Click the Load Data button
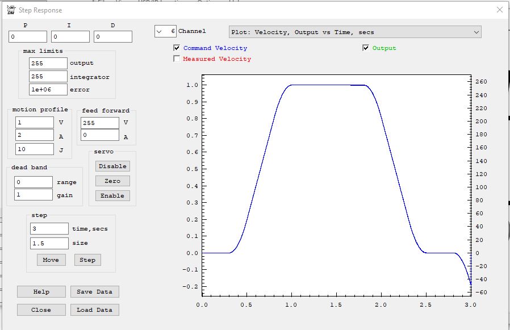510x330 pixels. (x=94, y=310)
